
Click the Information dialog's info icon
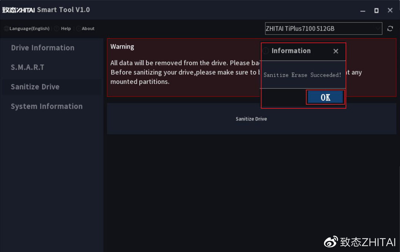266,51
